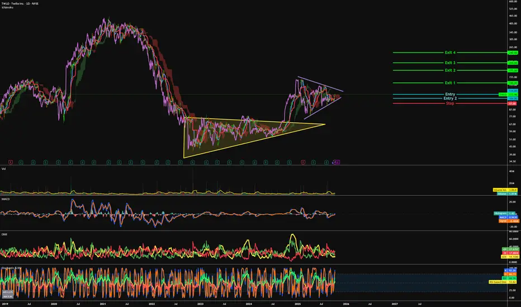Click 40M on the volume axis
Image resolution: width=521 pixels, height=307 pixels.
(x=511, y=171)
